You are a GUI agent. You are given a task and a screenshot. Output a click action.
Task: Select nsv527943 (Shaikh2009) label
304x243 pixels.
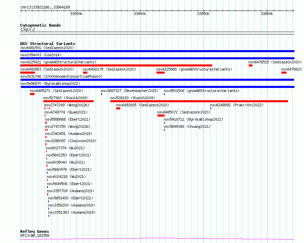coord(66,98)
